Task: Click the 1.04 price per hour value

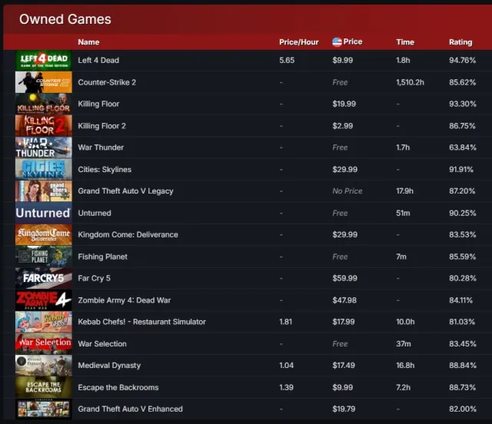Action: 286,366
